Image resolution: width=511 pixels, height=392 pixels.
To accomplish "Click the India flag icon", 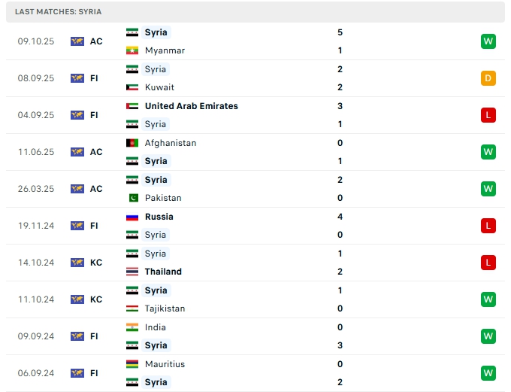I will 132,327.
